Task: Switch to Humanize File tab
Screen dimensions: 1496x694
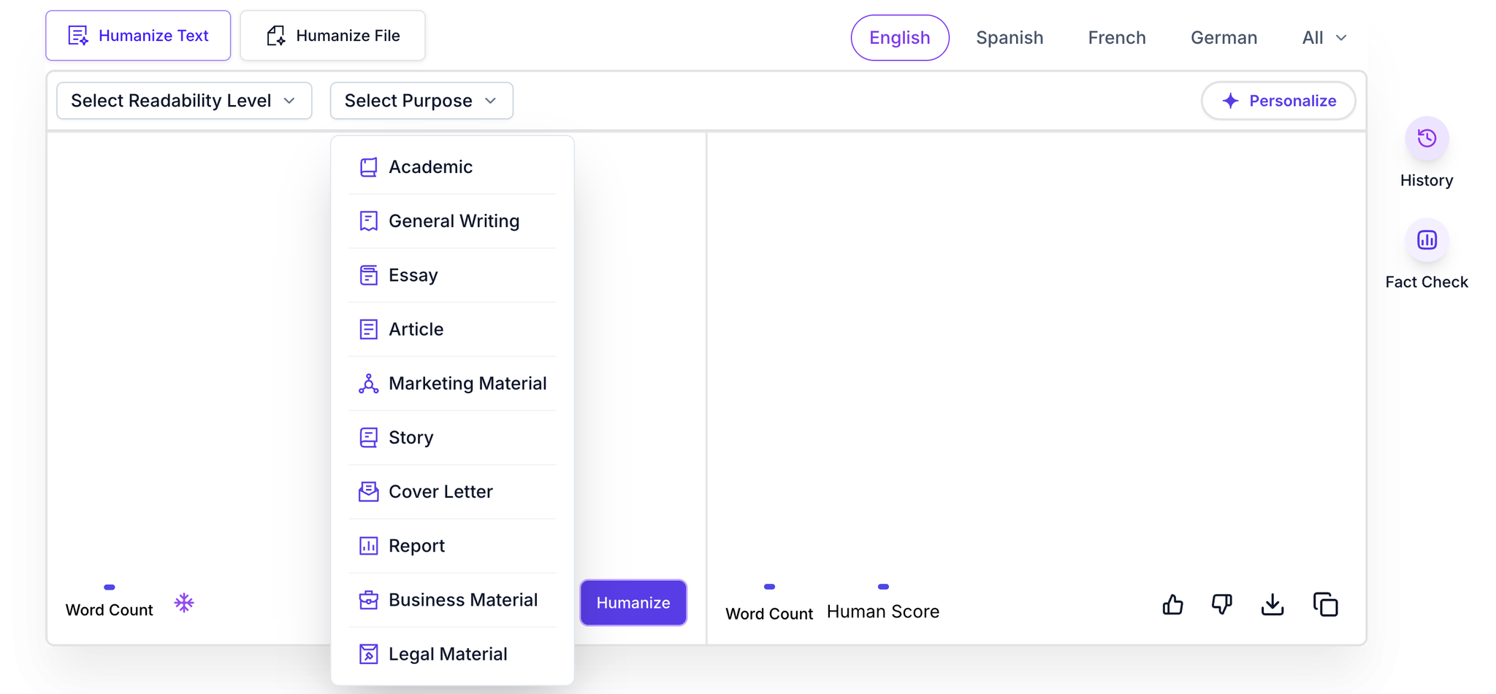Action: point(332,35)
